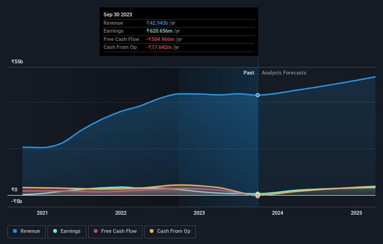Screen dimensions: 383x244
Task: Click the Free Cash Flow row label in tooltip
Action: click(x=121, y=39)
